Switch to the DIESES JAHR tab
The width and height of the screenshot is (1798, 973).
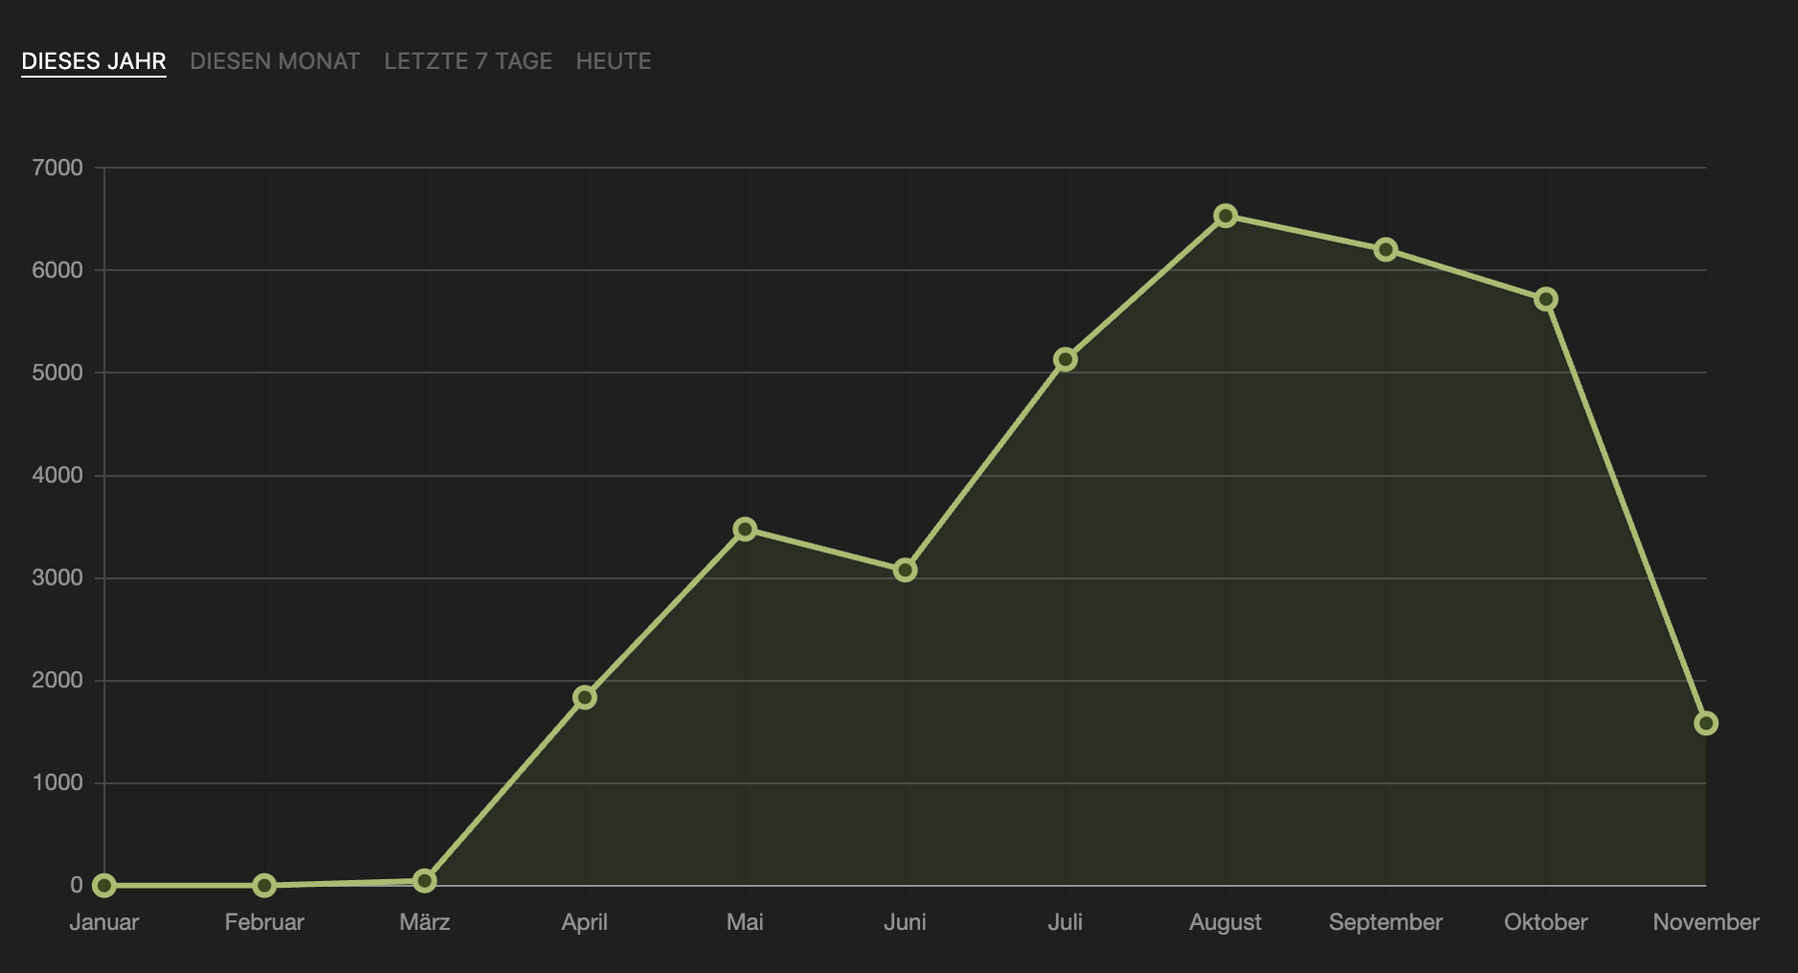pos(94,61)
